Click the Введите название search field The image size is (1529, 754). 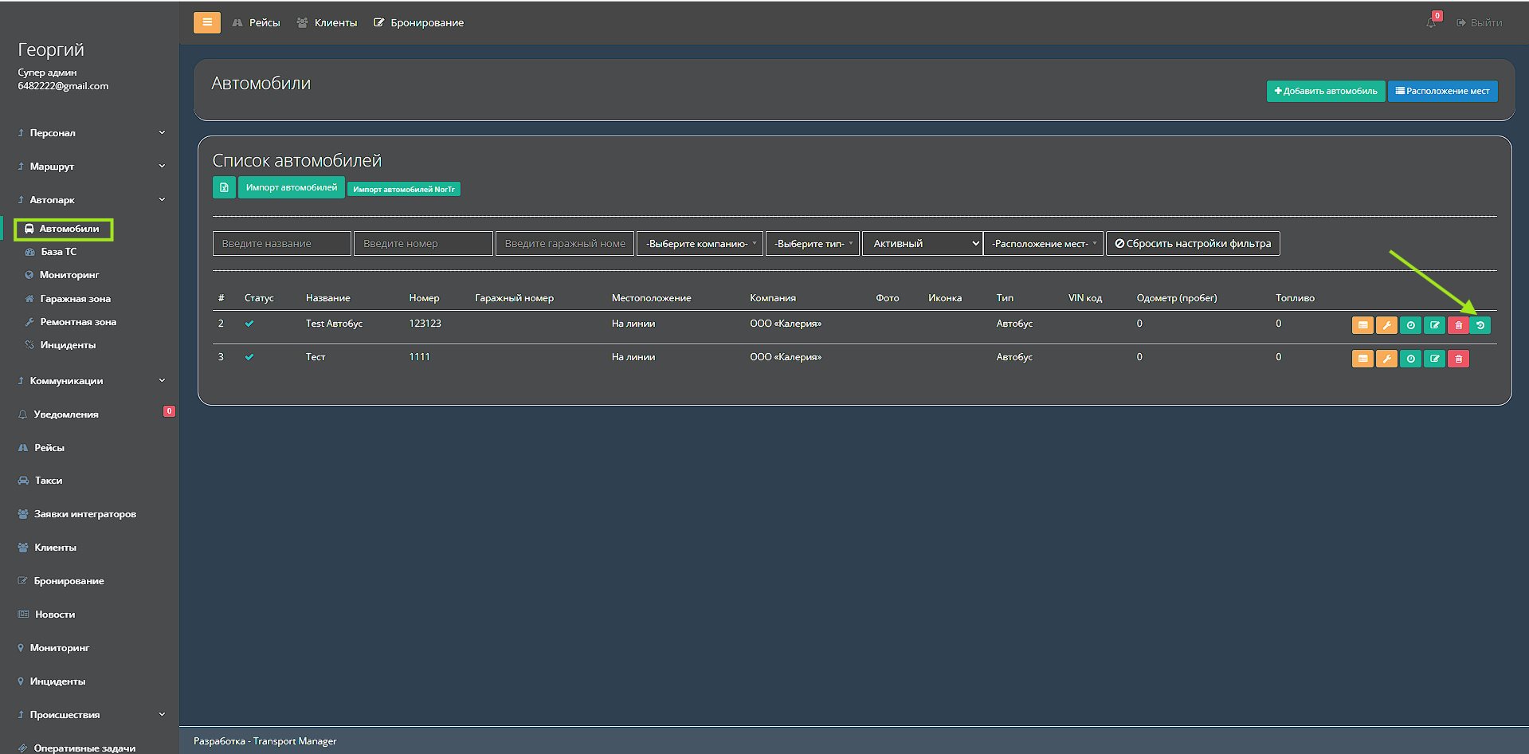282,244
